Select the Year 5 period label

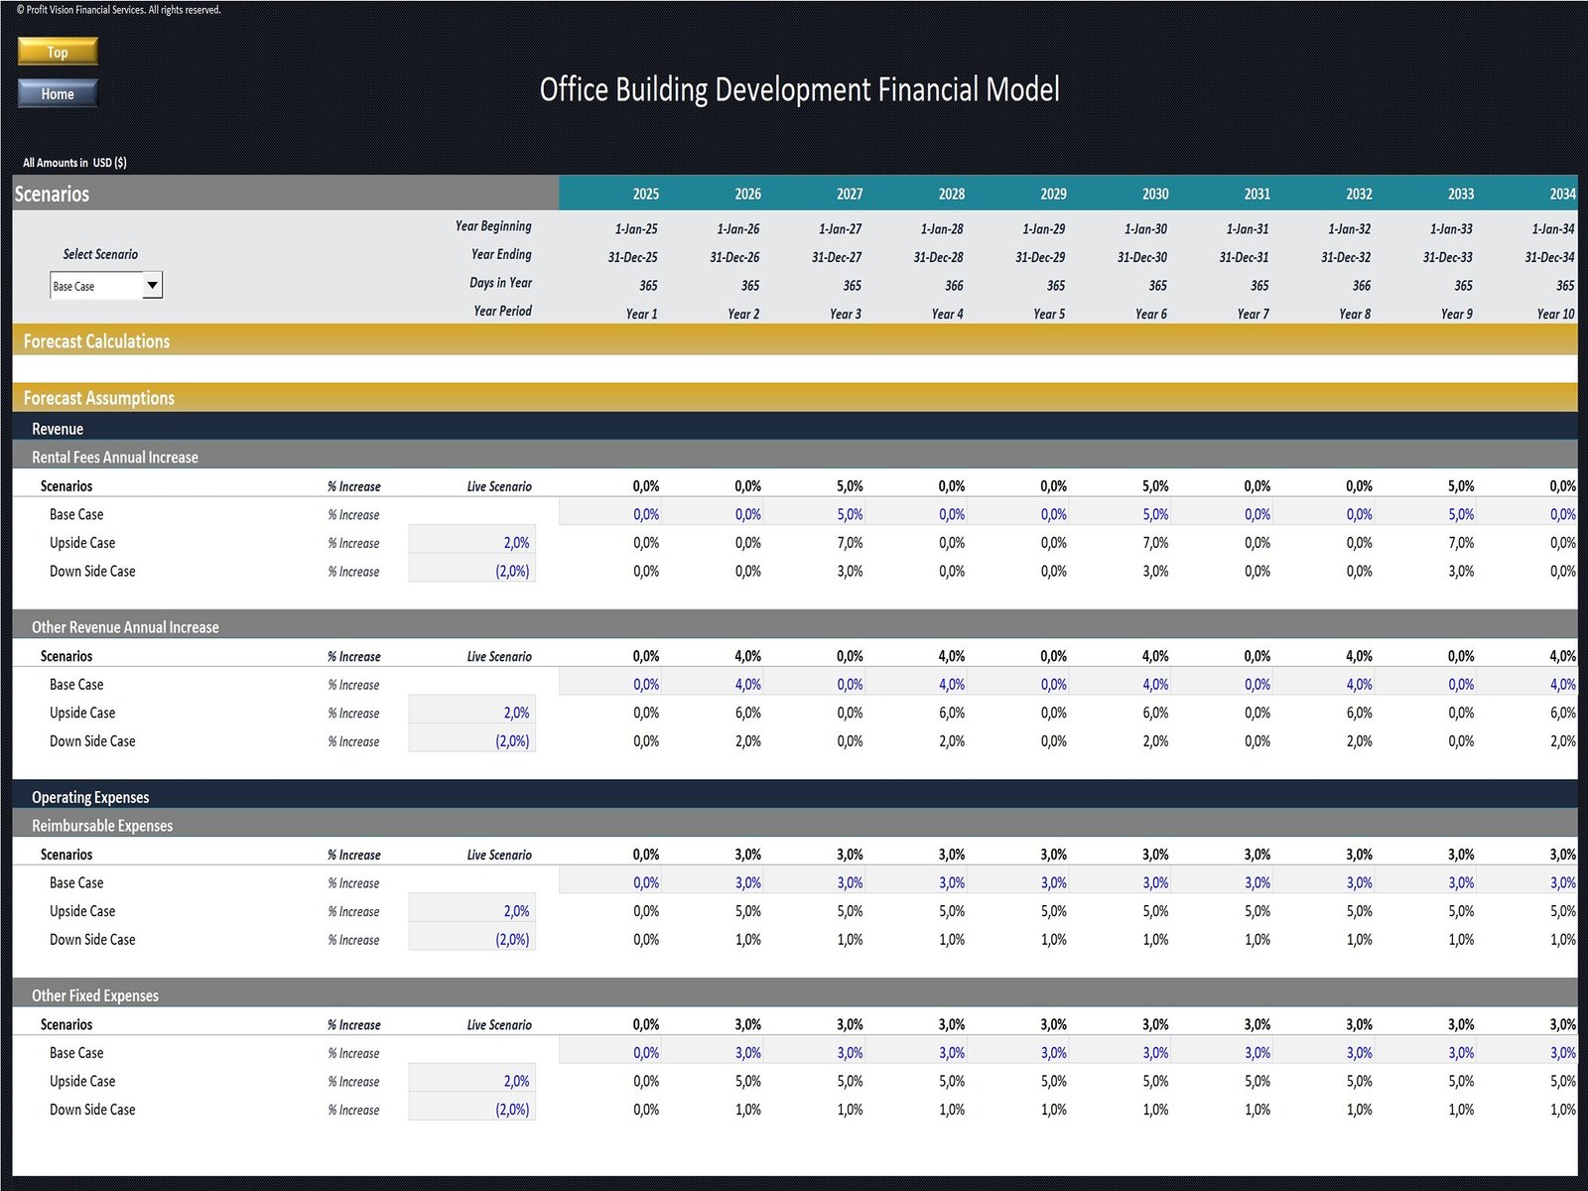[1049, 314]
